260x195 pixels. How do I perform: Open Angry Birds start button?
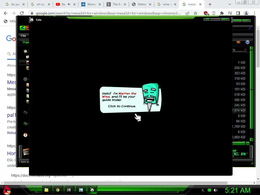[7, 190]
